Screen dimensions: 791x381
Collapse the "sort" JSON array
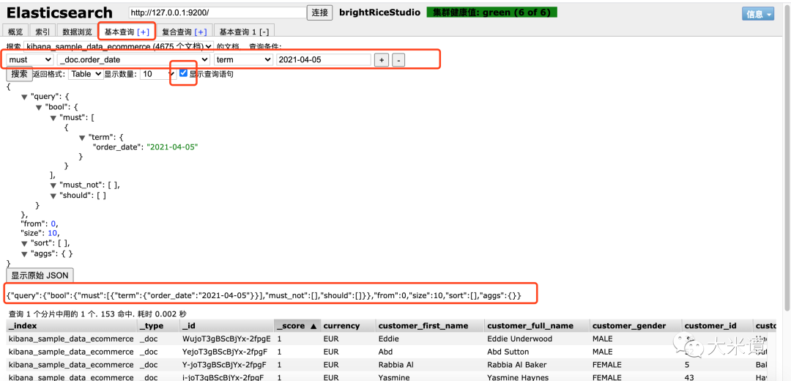coord(24,243)
